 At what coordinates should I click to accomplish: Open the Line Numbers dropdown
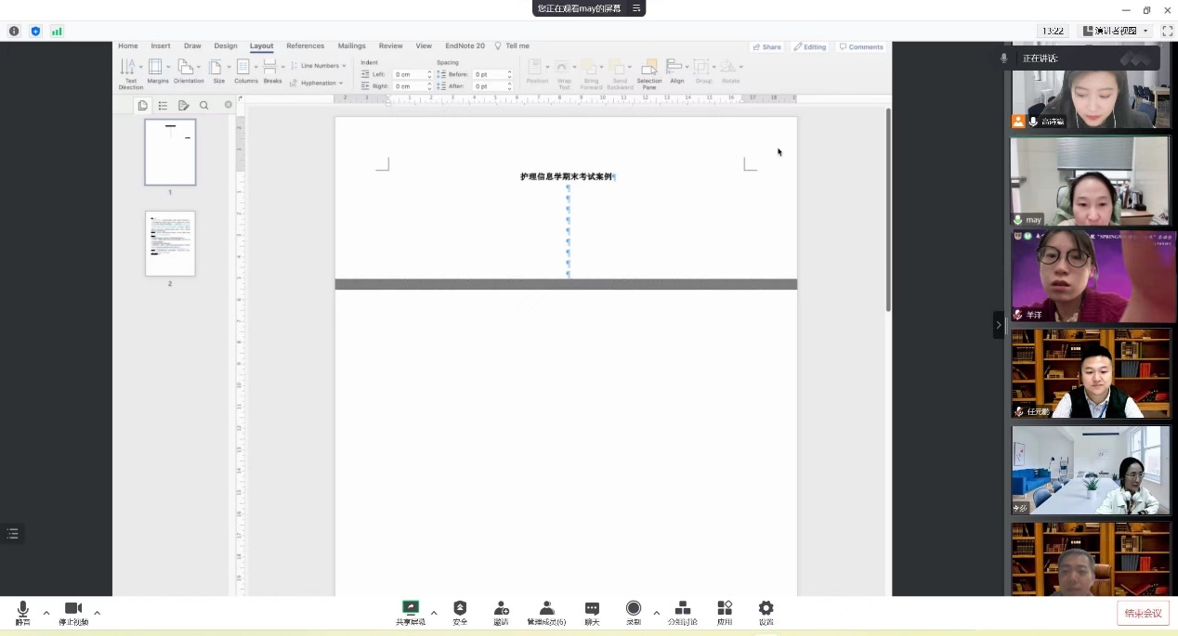[319, 66]
